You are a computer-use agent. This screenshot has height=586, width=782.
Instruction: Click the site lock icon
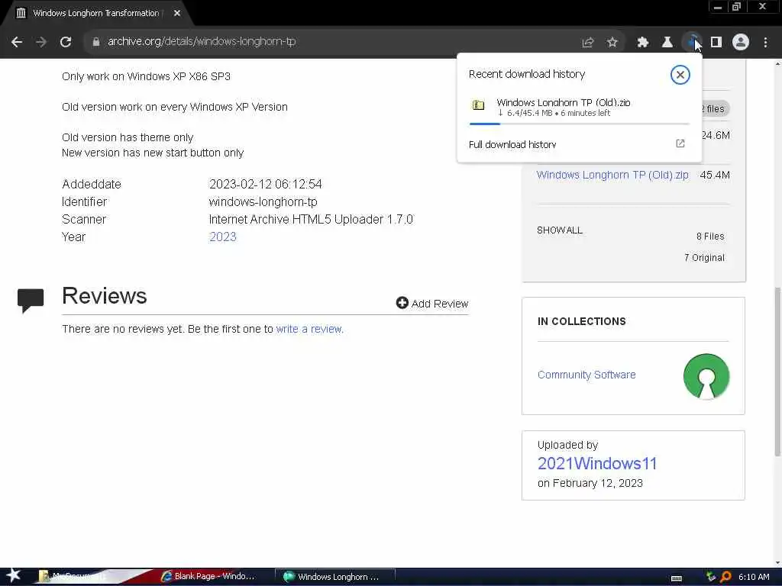(96, 42)
